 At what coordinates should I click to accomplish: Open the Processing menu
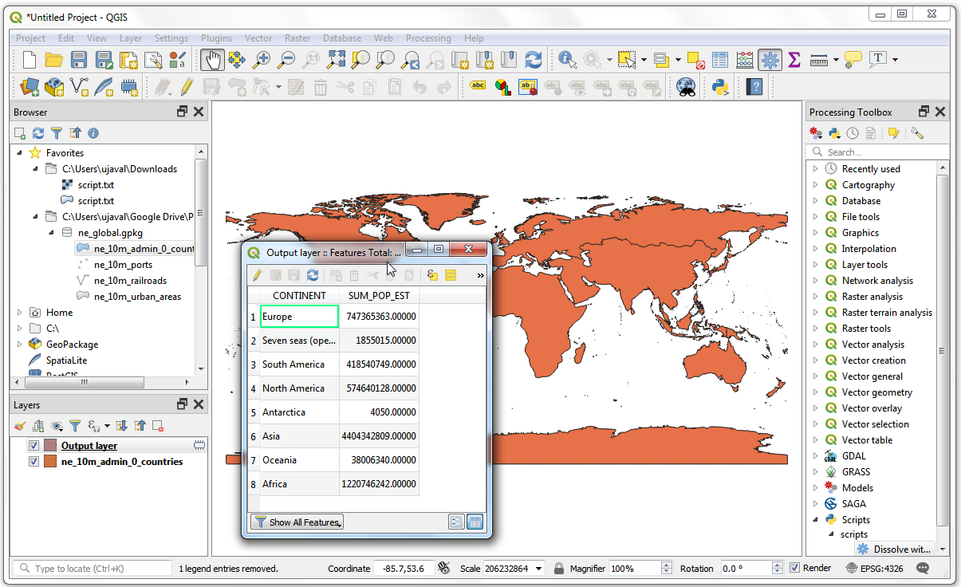tap(427, 38)
